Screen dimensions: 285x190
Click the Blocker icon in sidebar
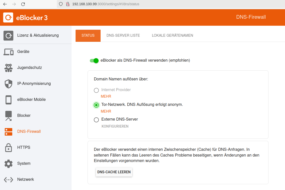(x=8, y=116)
